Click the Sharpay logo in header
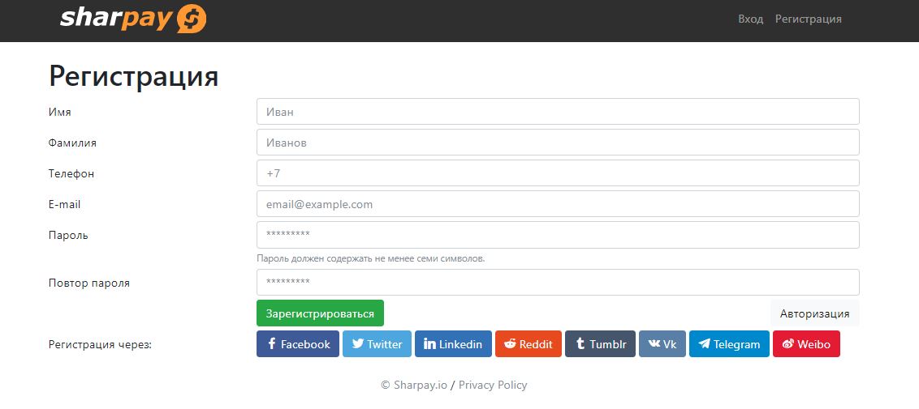Image resolution: width=919 pixels, height=409 pixels. pyautogui.click(x=133, y=18)
